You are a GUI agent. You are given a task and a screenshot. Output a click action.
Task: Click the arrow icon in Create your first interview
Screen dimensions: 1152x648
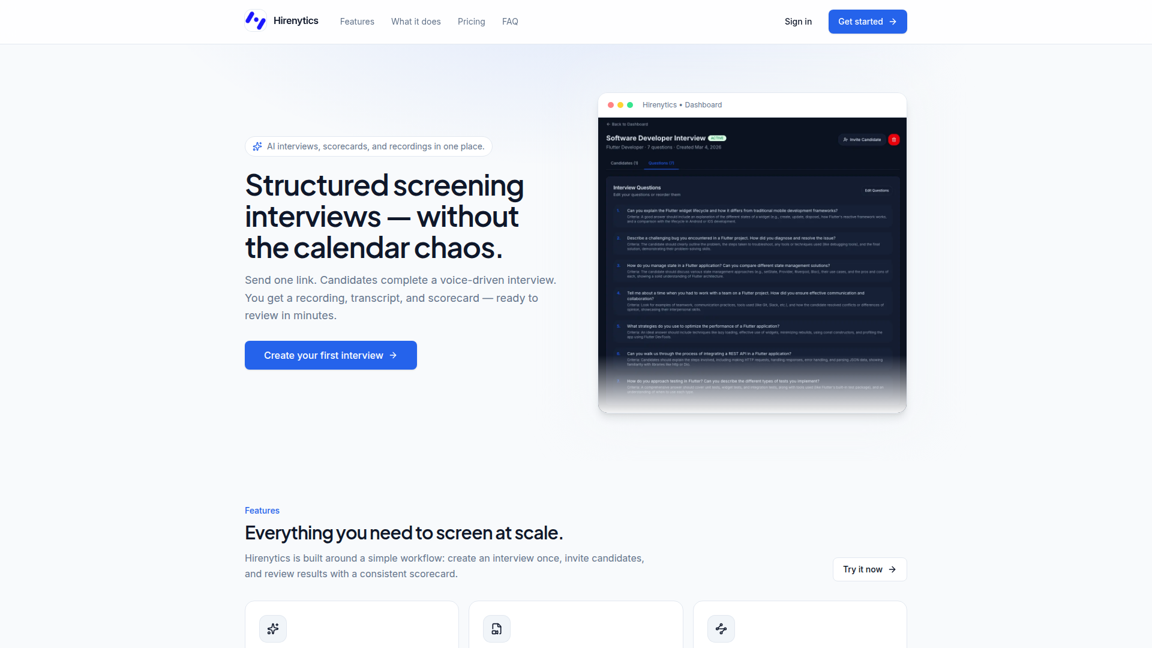[393, 355]
